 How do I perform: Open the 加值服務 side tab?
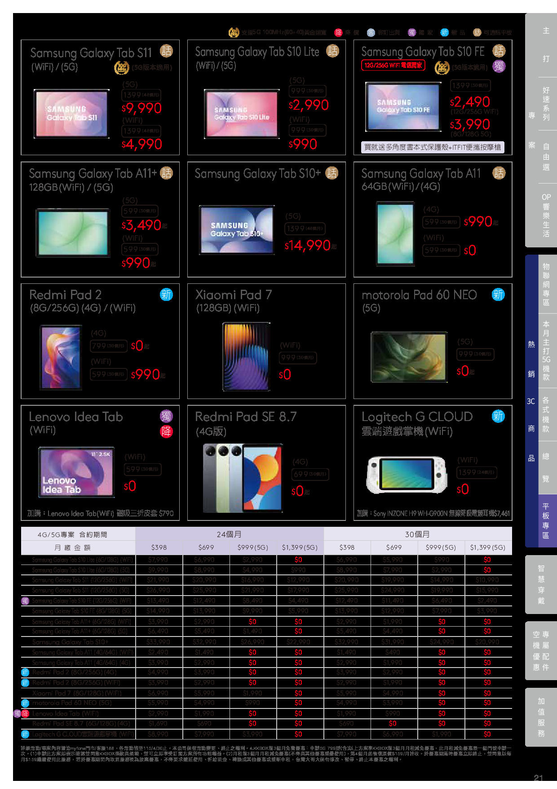pos(541,717)
